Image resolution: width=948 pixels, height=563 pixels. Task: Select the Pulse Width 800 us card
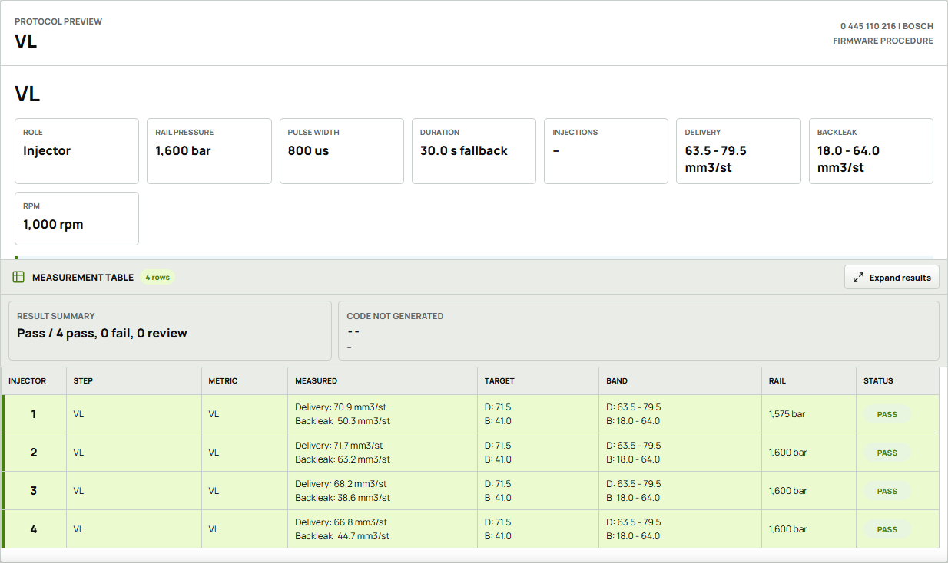(x=341, y=151)
